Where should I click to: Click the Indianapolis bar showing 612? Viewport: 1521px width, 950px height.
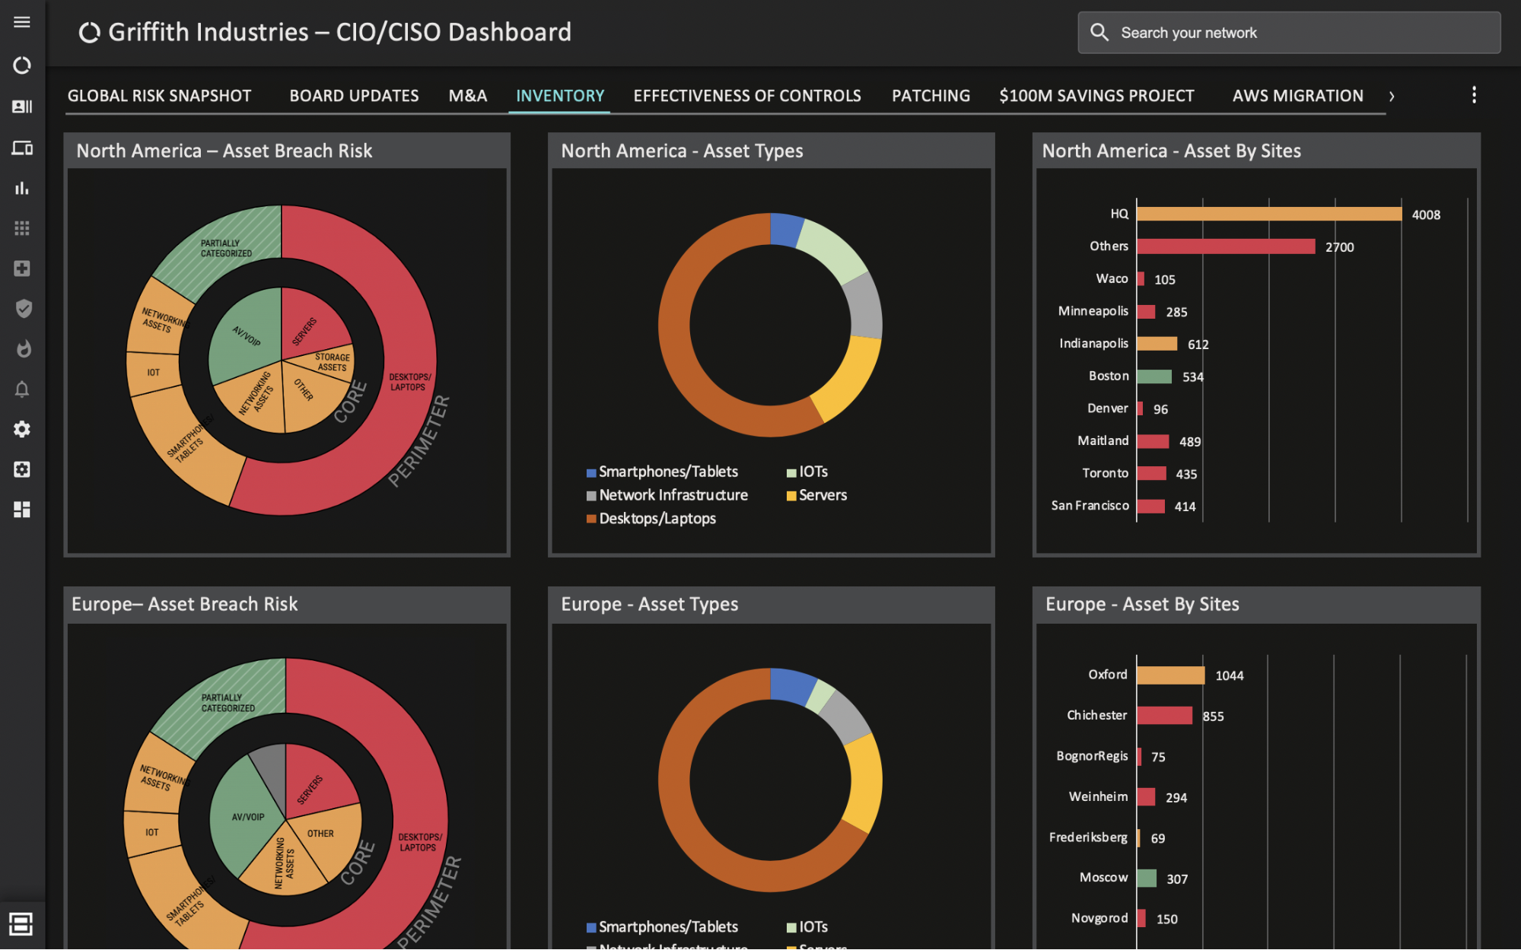[1157, 344]
